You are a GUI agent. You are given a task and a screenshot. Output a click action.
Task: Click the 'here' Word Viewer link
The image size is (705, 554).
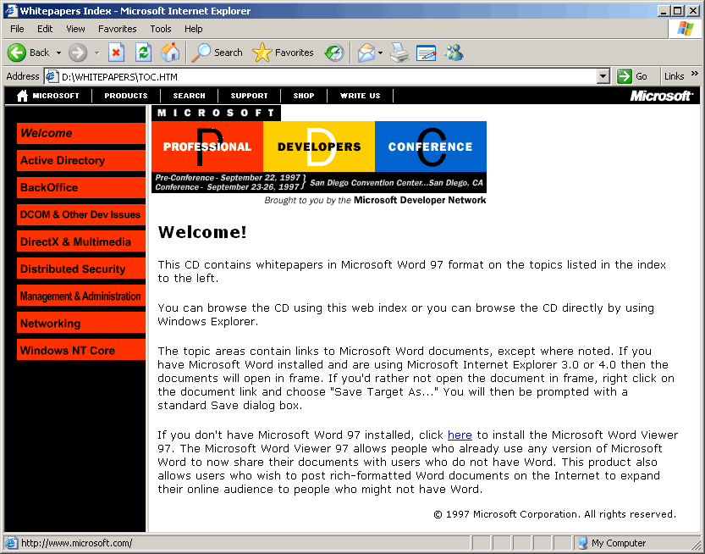click(460, 435)
